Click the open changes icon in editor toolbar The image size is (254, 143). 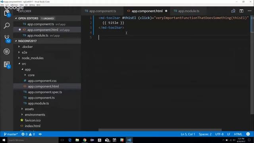pyautogui.click(x=233, y=11)
